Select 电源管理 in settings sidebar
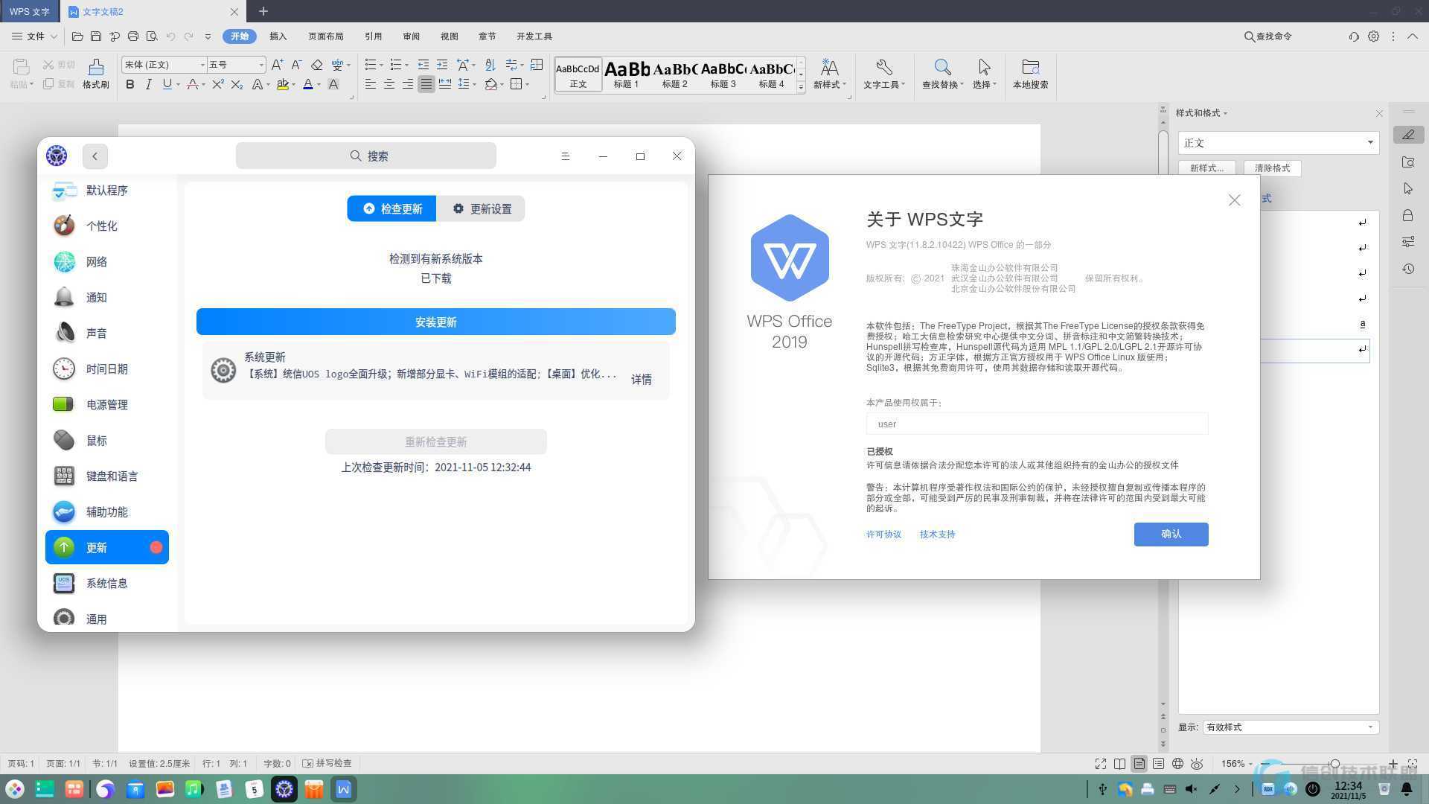The image size is (1429, 804). 107,405
